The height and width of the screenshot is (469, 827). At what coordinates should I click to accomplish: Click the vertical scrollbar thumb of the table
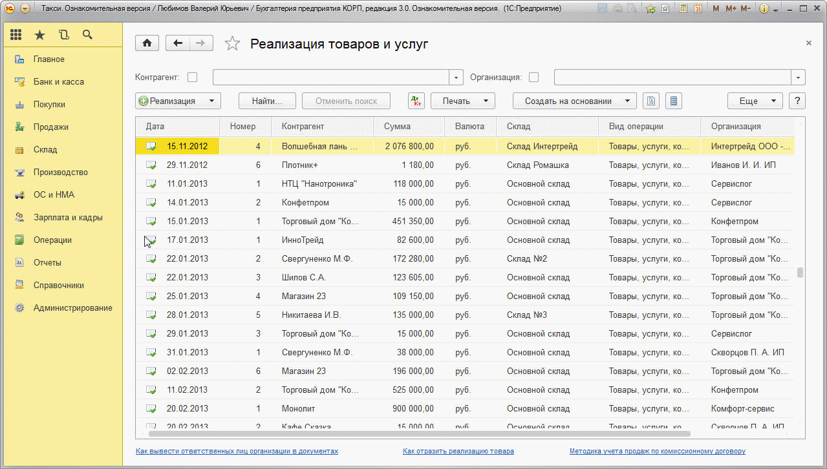[x=800, y=273]
